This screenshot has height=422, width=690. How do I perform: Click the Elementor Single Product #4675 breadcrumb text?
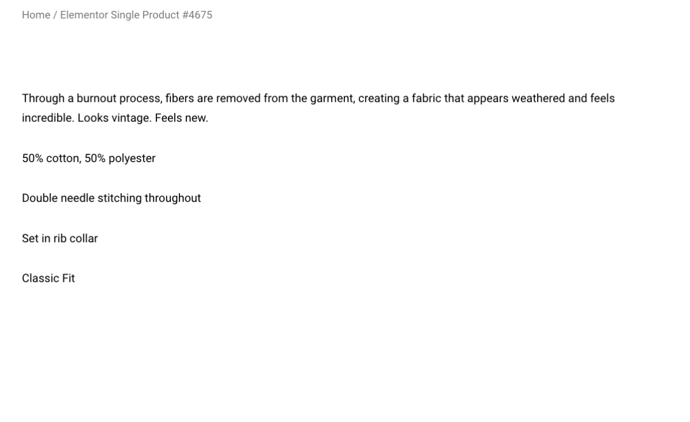[x=136, y=15]
